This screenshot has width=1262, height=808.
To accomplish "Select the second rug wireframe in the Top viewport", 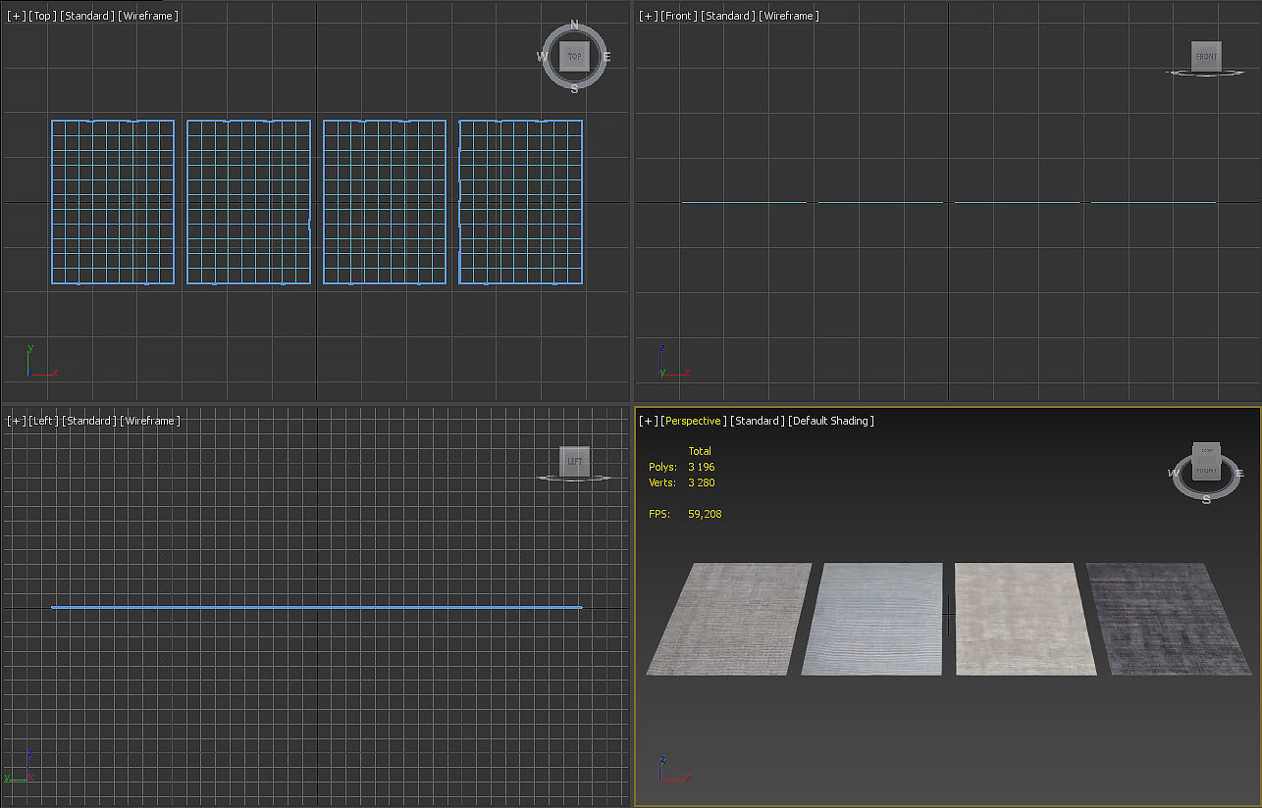I will click(248, 202).
